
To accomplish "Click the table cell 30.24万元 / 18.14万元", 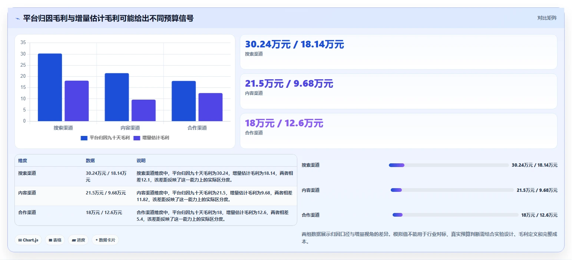I will [106, 176].
